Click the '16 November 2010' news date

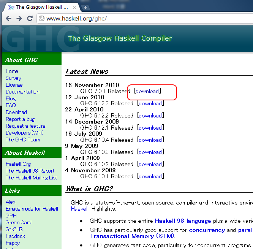coord(92,85)
